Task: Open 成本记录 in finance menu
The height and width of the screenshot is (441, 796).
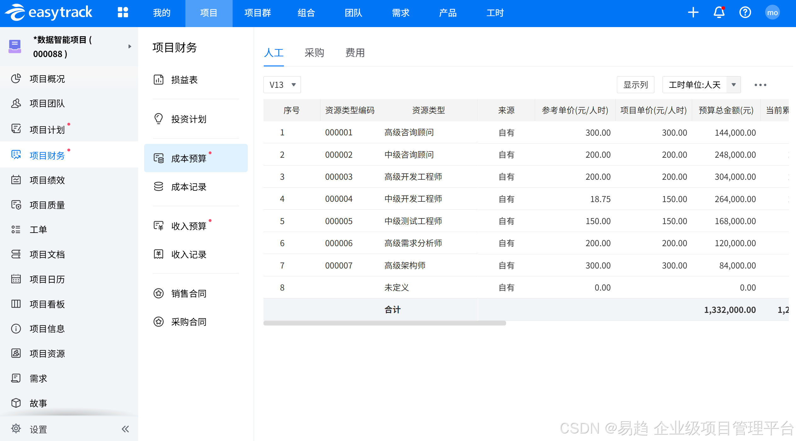Action: tap(189, 187)
